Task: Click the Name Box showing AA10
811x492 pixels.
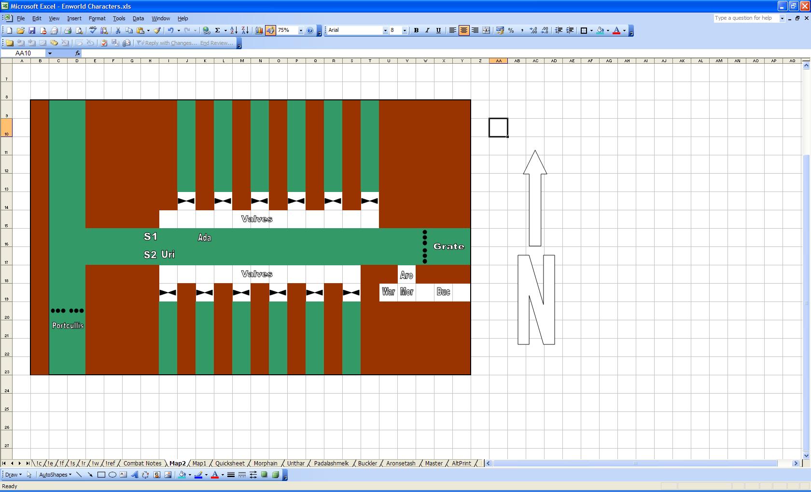Action: click(23, 53)
